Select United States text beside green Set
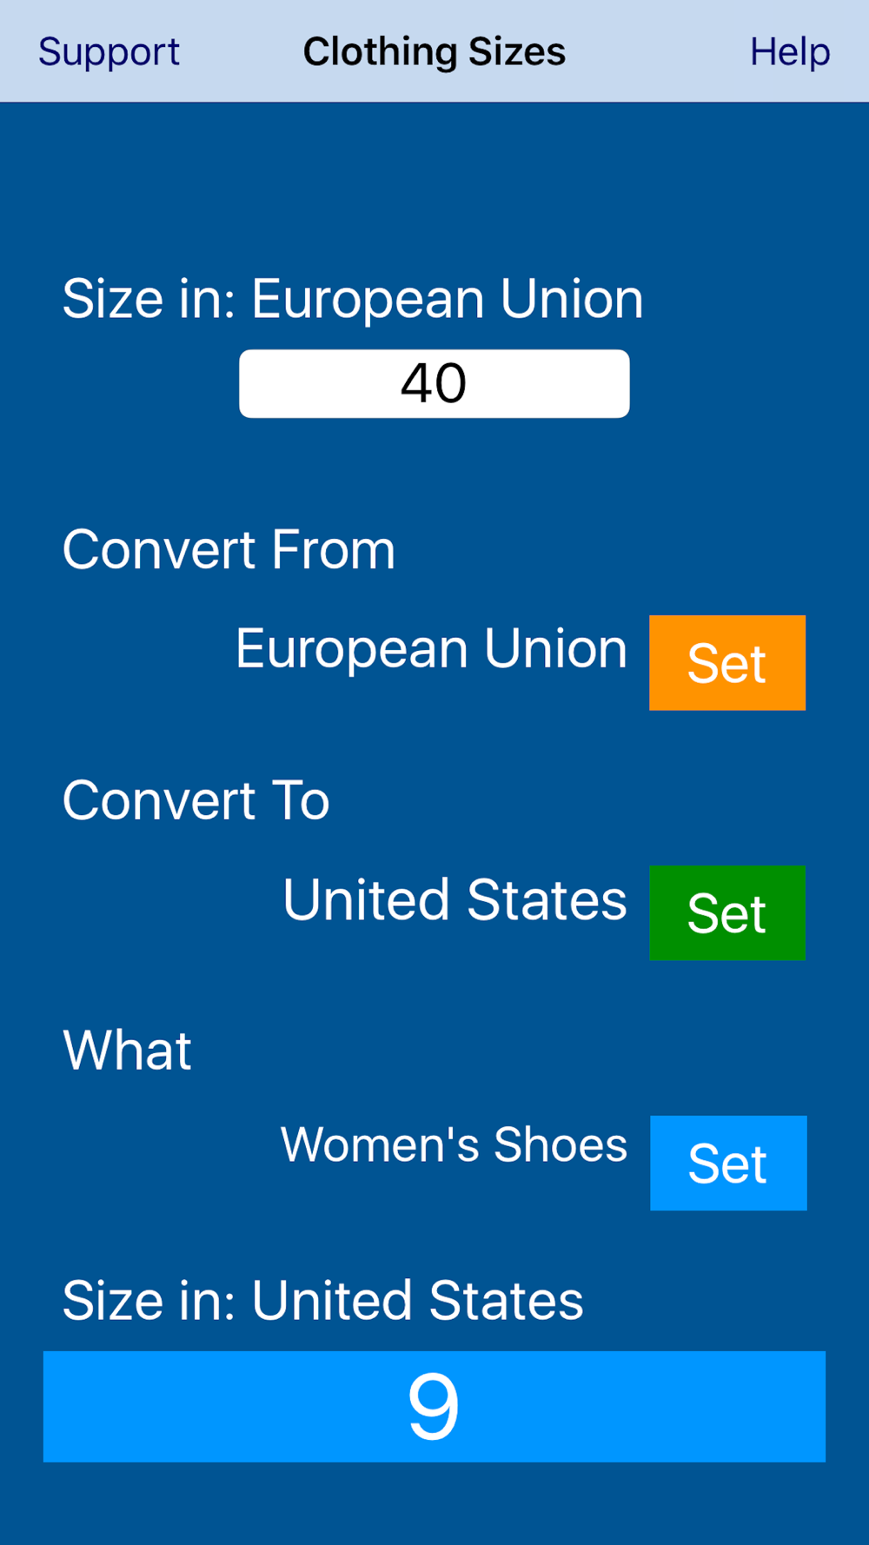 (x=454, y=899)
